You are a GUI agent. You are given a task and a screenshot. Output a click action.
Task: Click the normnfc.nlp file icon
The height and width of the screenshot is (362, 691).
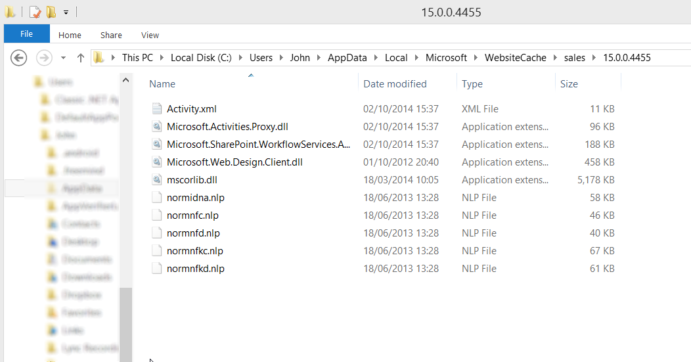[x=157, y=215]
